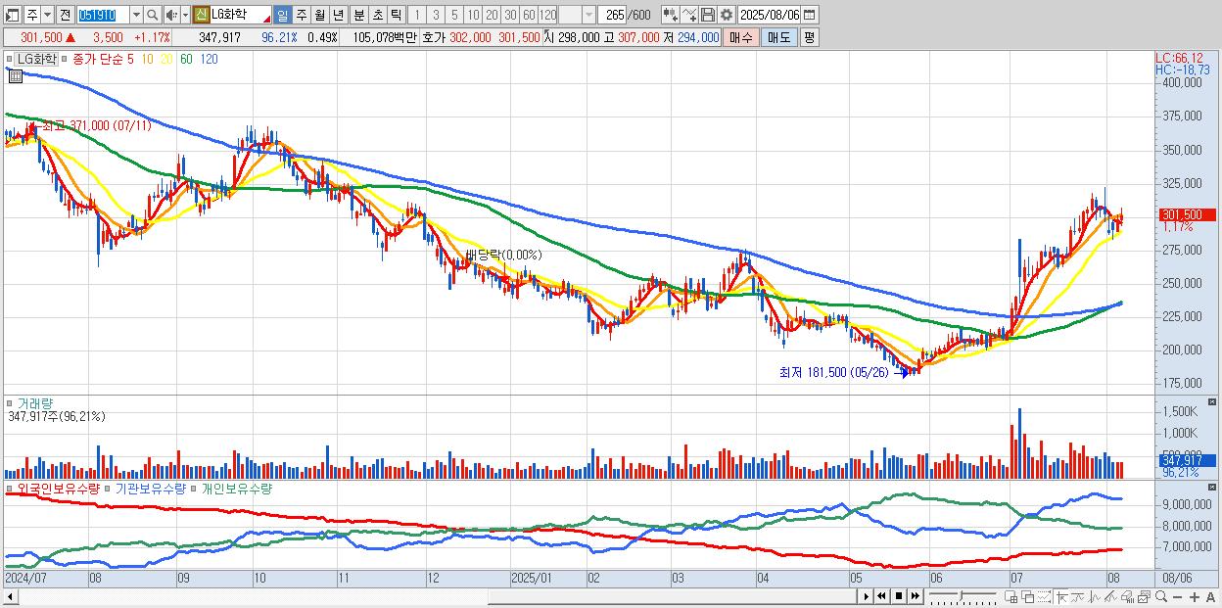Click 개인보유수량 legend label
1222x608 pixels.
pos(236,488)
